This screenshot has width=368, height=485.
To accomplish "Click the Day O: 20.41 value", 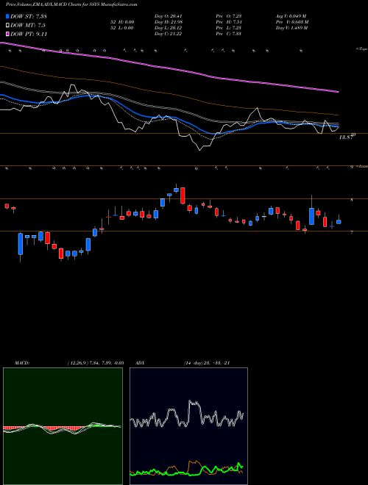I will click(168, 16).
